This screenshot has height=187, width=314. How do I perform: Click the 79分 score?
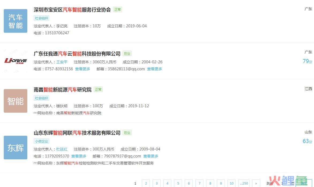click(x=307, y=61)
